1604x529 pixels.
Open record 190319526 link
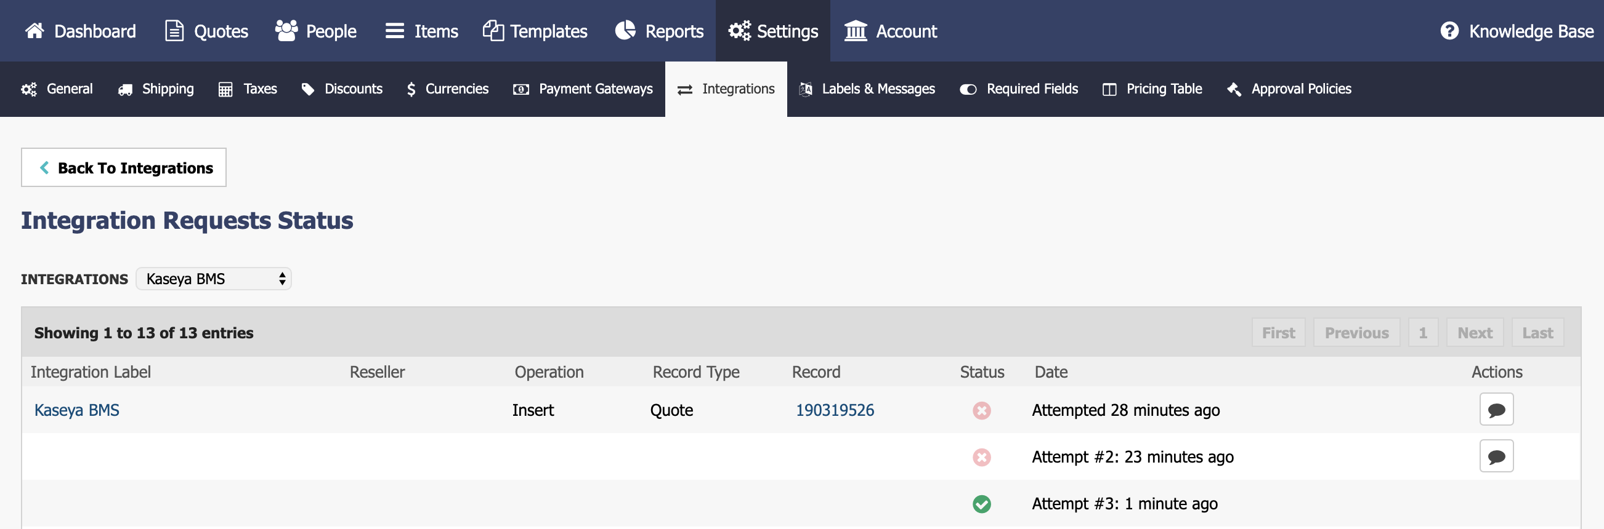(x=835, y=410)
